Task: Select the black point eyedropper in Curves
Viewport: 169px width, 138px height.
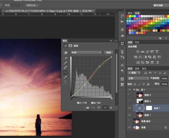Action: click(65, 58)
